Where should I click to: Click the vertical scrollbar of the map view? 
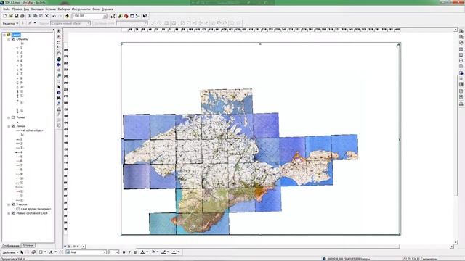(x=456, y=136)
